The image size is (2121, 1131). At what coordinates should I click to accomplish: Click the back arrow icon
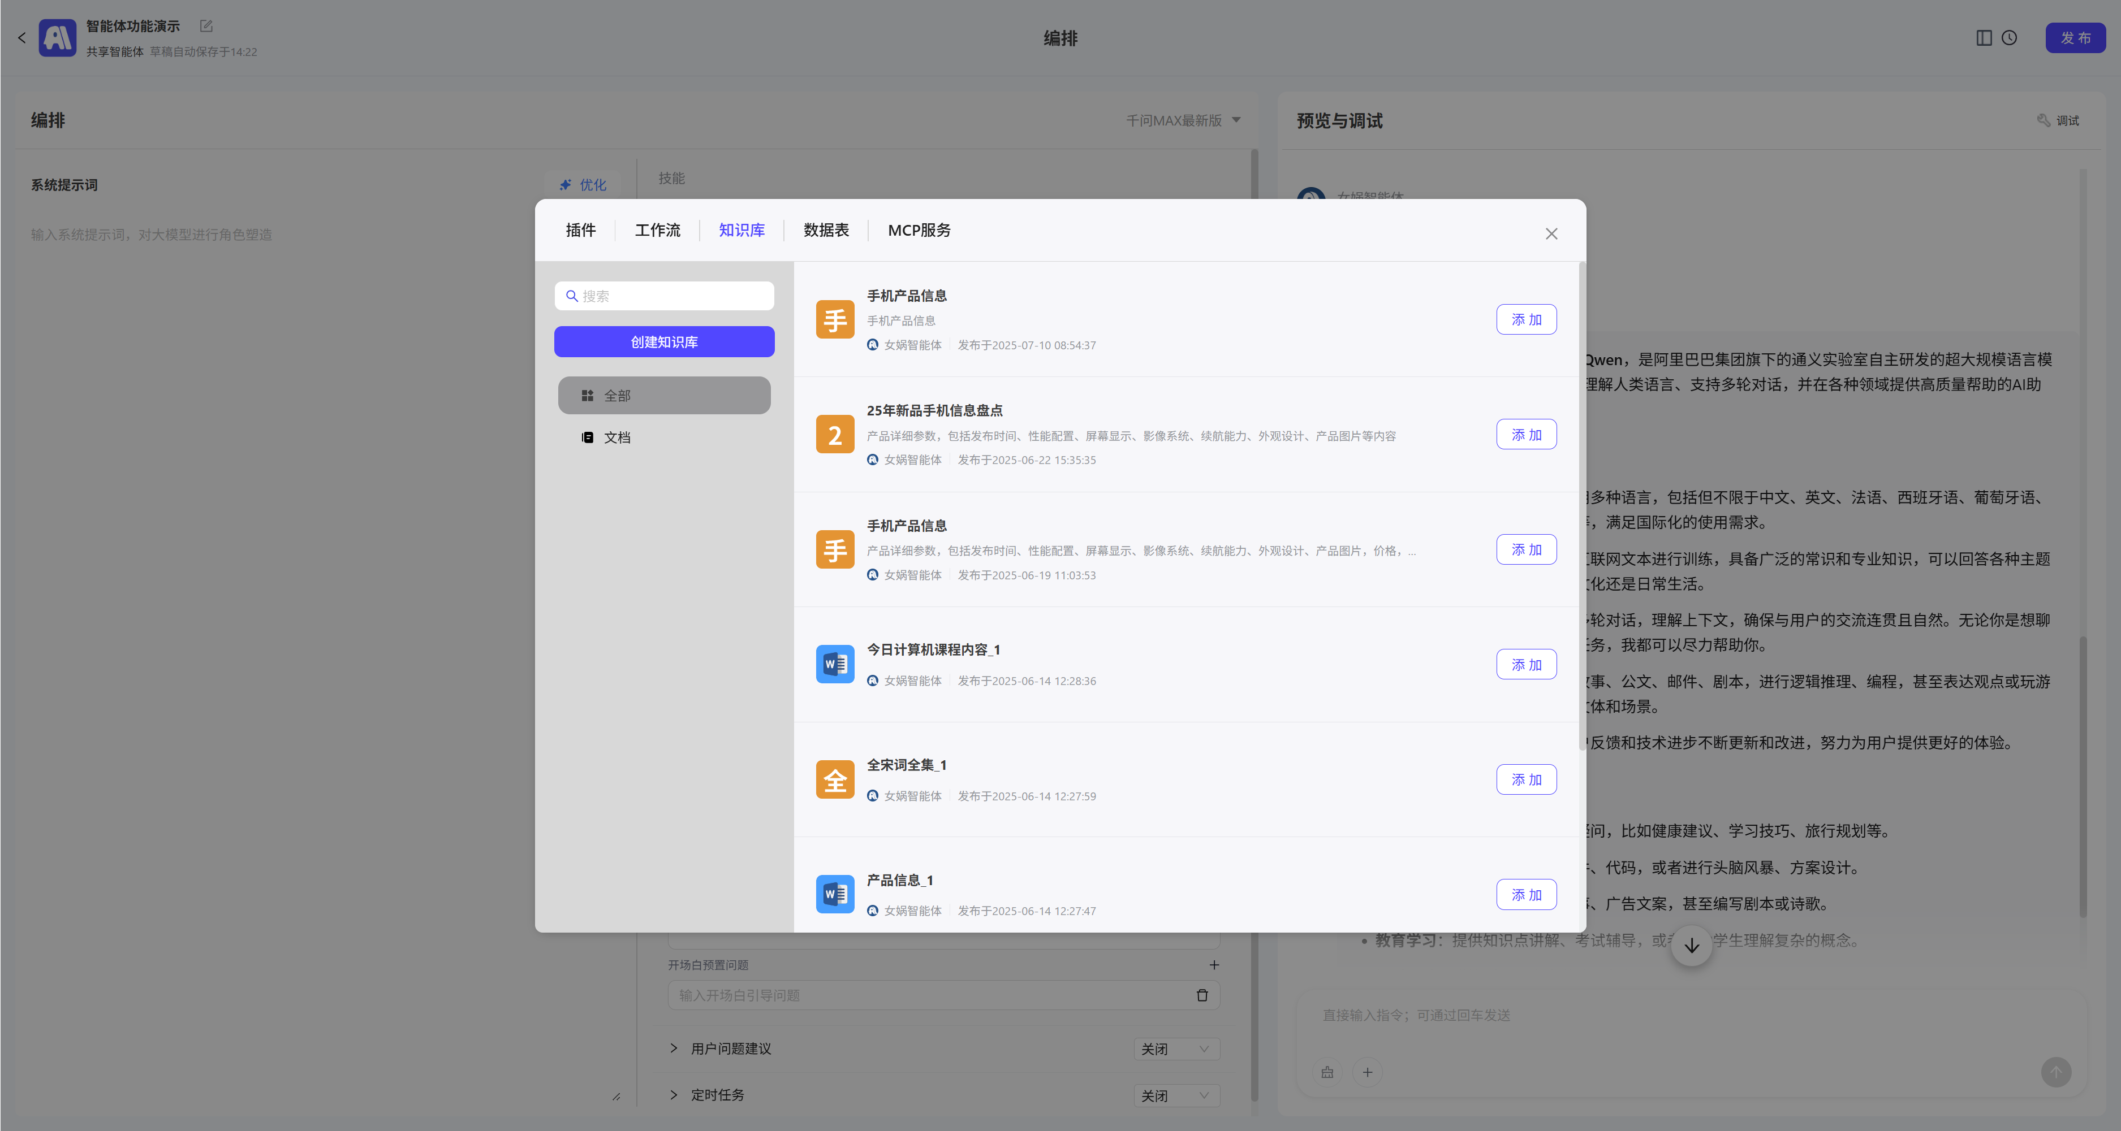[x=21, y=38]
